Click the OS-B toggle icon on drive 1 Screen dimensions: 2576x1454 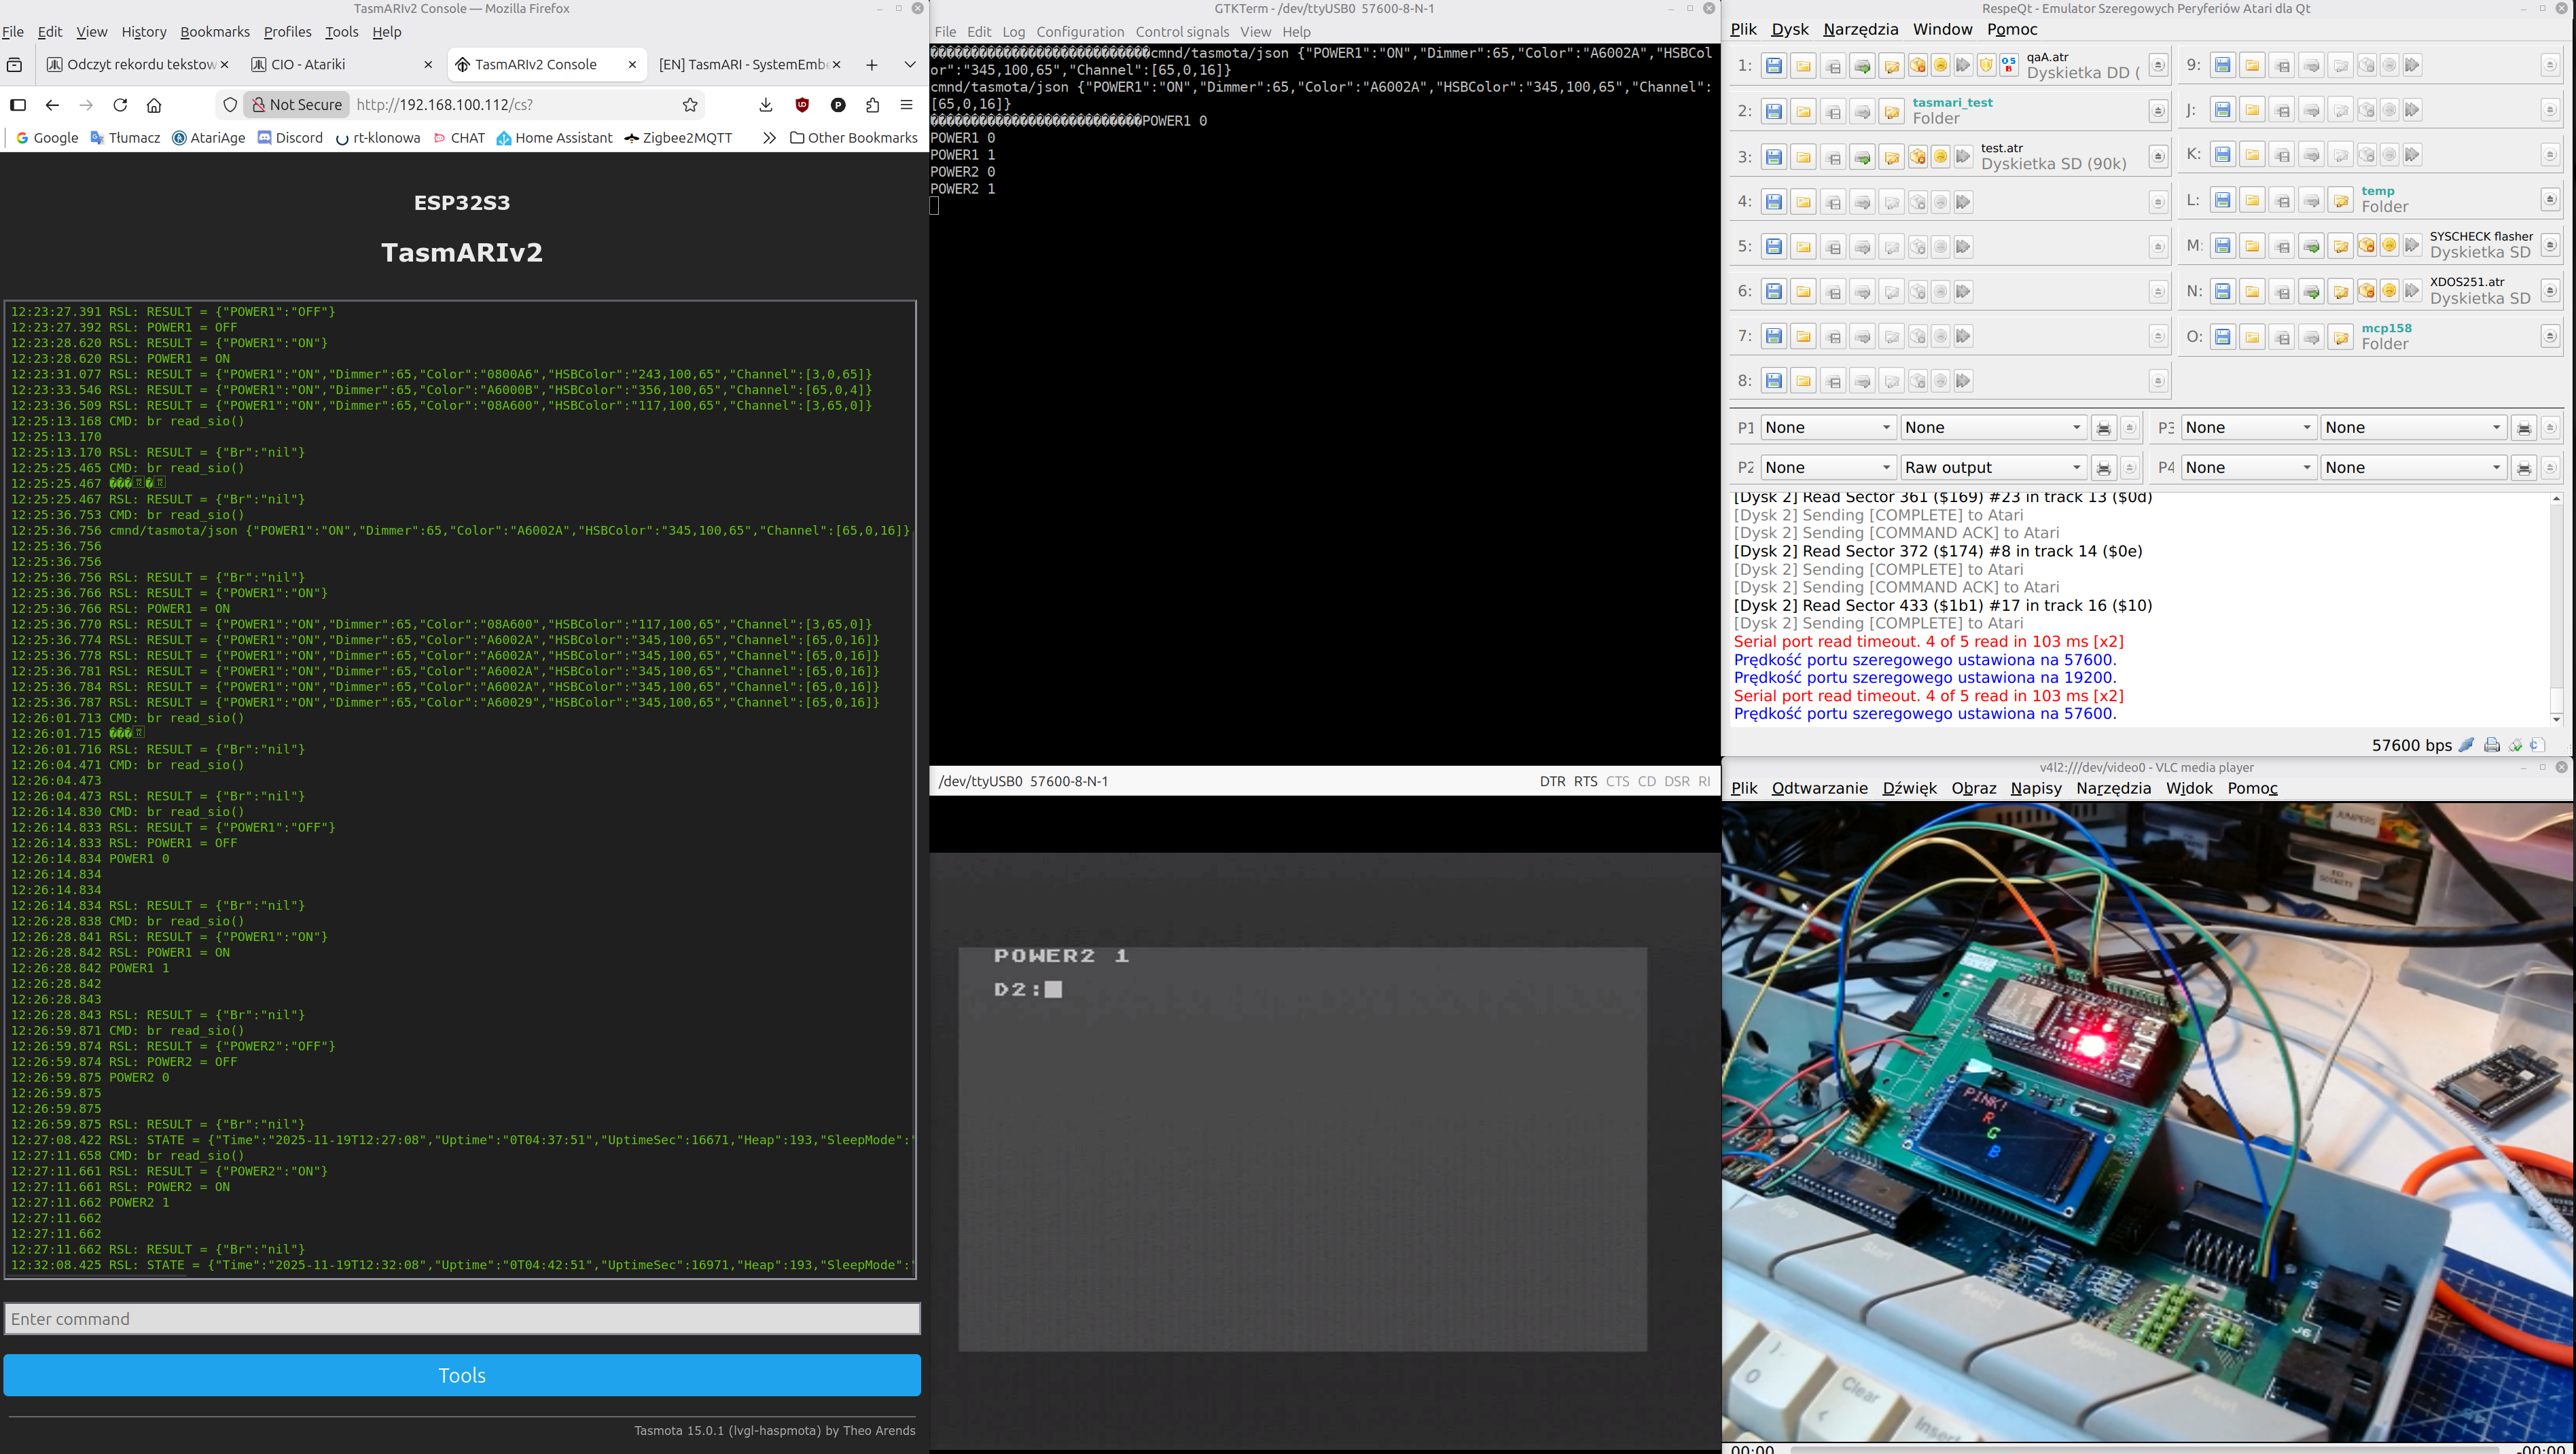click(2009, 66)
